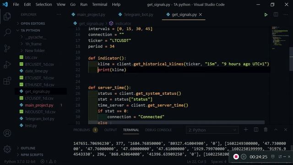This screenshot has height=165, width=293.
Task: Open the Run menu
Action: pyautogui.click(x=84, y=5)
